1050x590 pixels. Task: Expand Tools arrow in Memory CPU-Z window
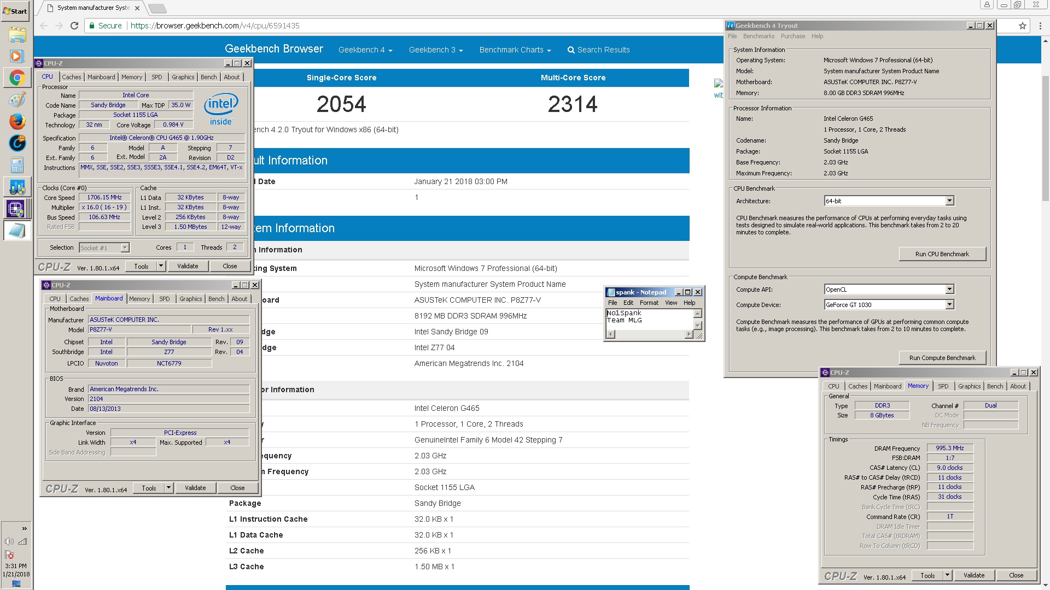(x=947, y=575)
